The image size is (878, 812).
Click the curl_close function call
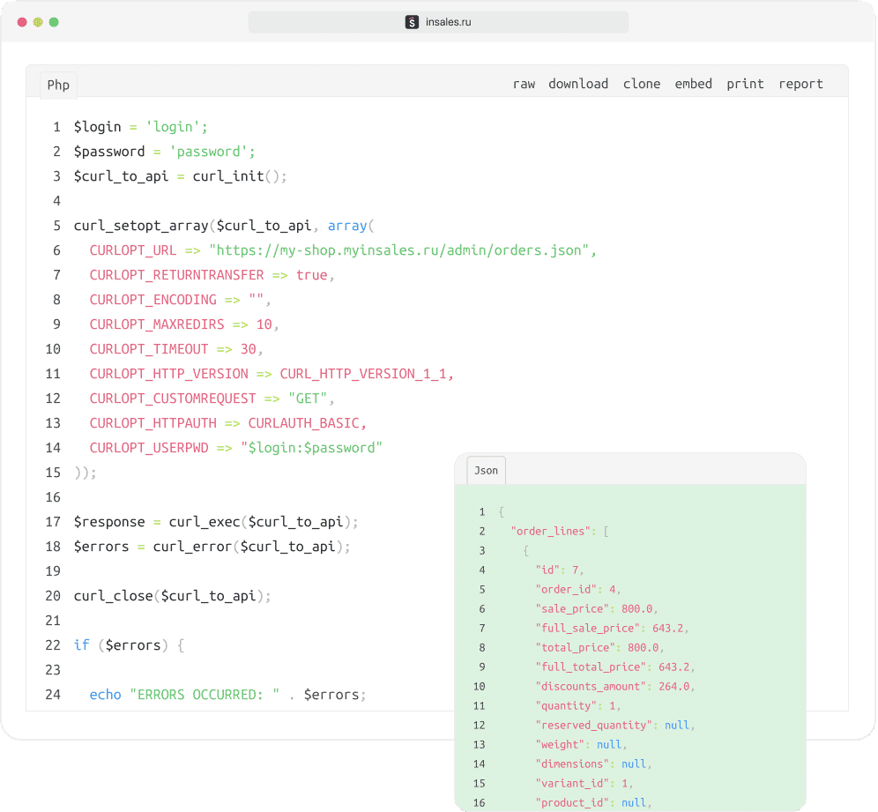point(113,596)
